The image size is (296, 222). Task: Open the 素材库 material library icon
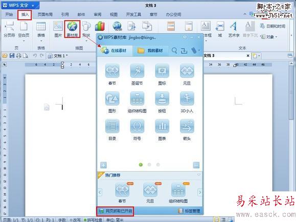(72, 29)
